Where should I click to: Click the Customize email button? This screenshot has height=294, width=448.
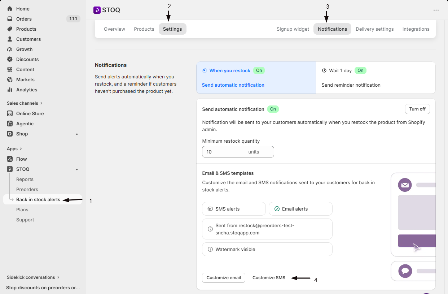(x=224, y=278)
